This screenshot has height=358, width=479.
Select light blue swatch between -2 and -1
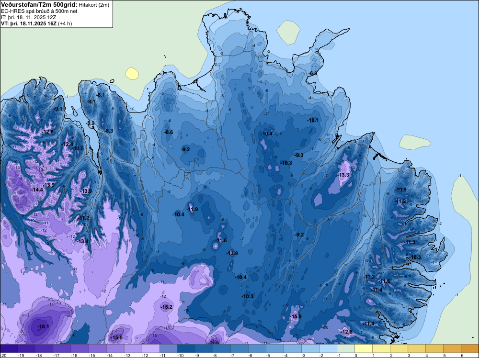click(x=328, y=348)
